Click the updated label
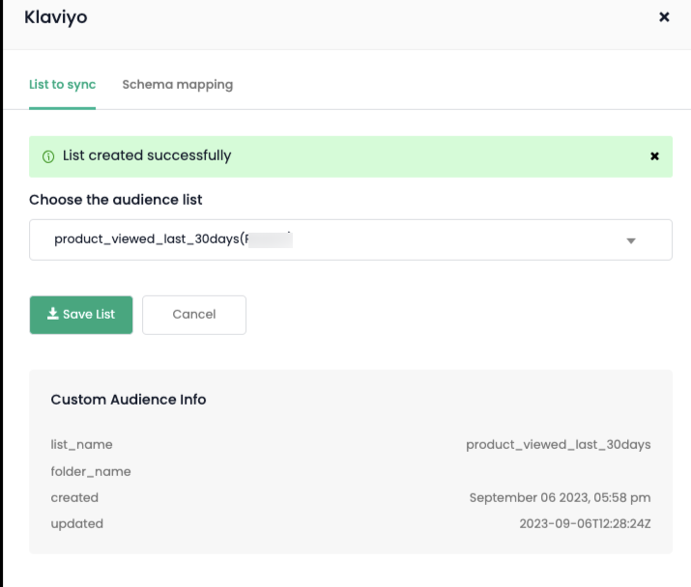Image resolution: width=691 pixels, height=587 pixels. coord(76,523)
